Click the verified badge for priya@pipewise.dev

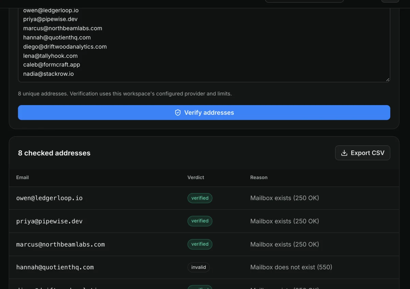[x=200, y=221]
